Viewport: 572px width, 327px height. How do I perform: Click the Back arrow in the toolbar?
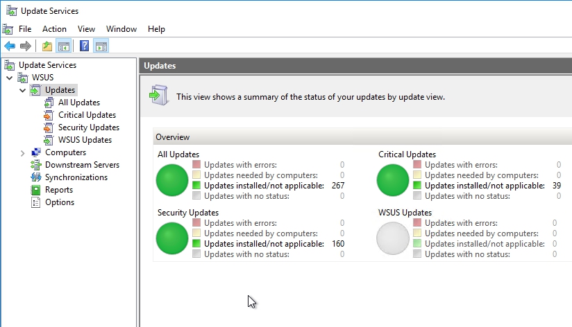click(x=10, y=46)
